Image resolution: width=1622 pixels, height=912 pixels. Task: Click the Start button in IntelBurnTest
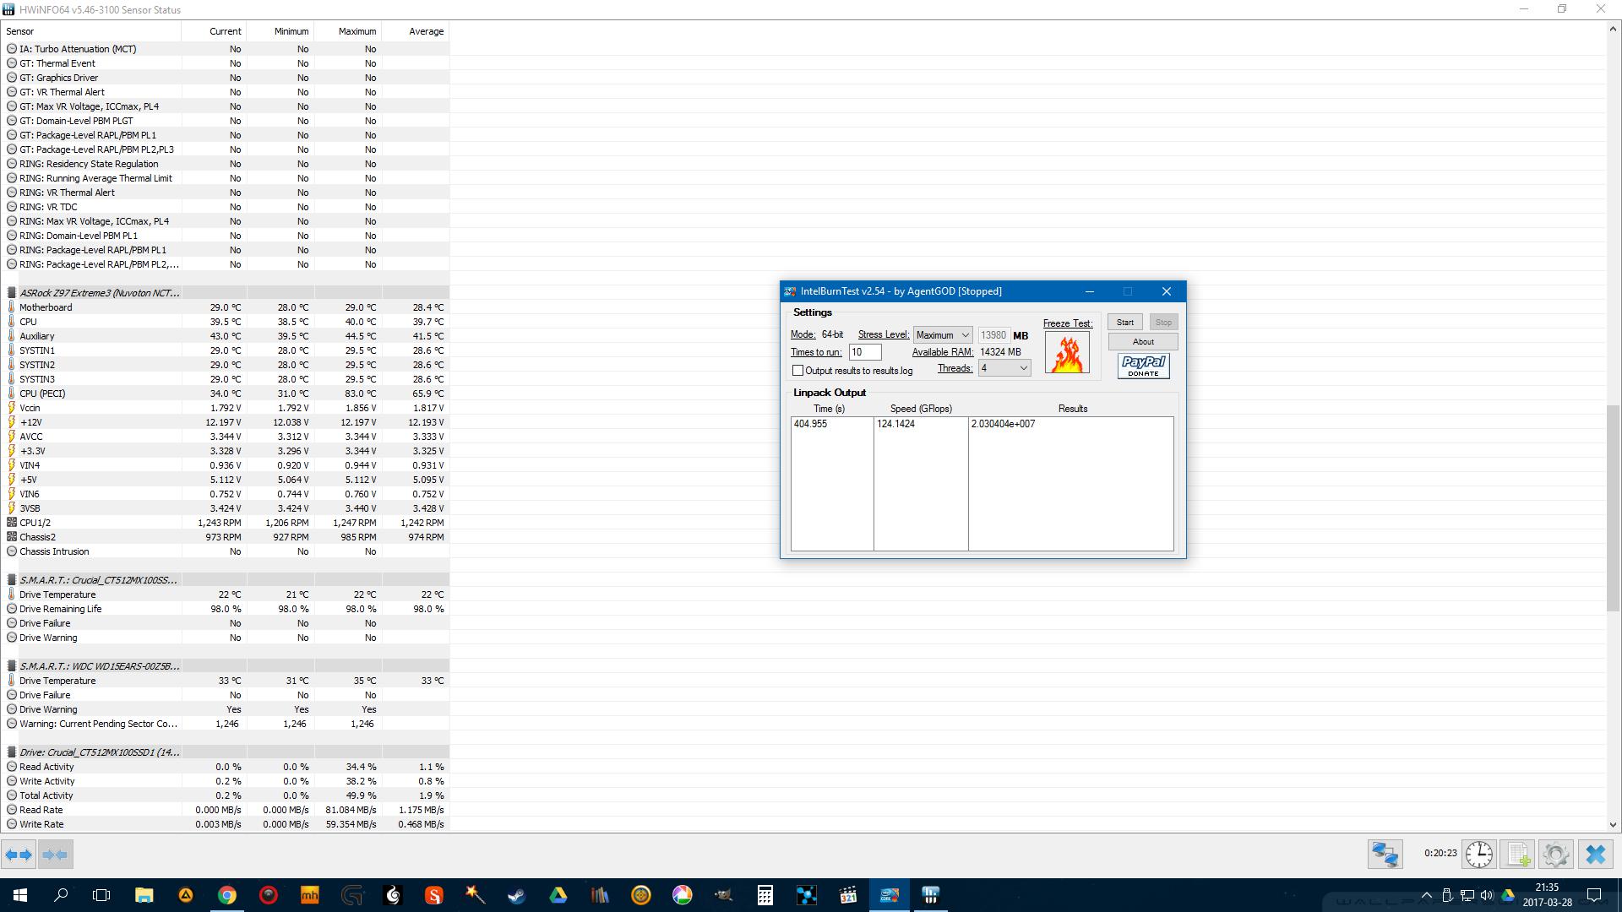coord(1125,323)
